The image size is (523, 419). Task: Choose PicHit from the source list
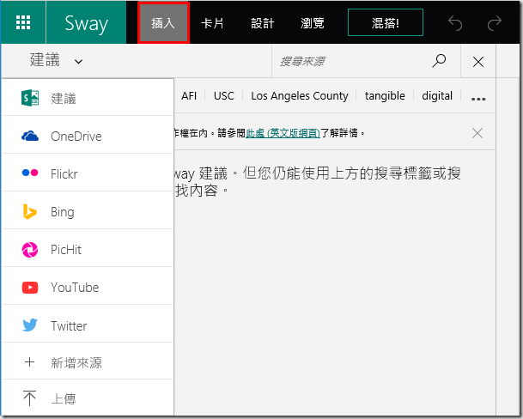click(x=88, y=248)
